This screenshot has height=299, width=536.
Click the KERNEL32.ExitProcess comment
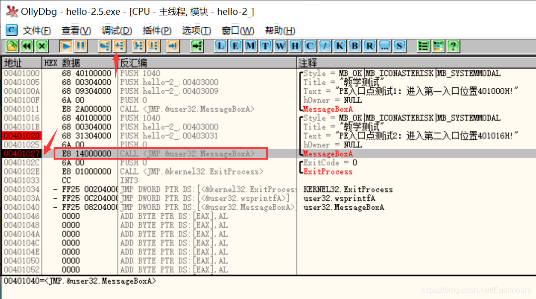click(x=348, y=189)
